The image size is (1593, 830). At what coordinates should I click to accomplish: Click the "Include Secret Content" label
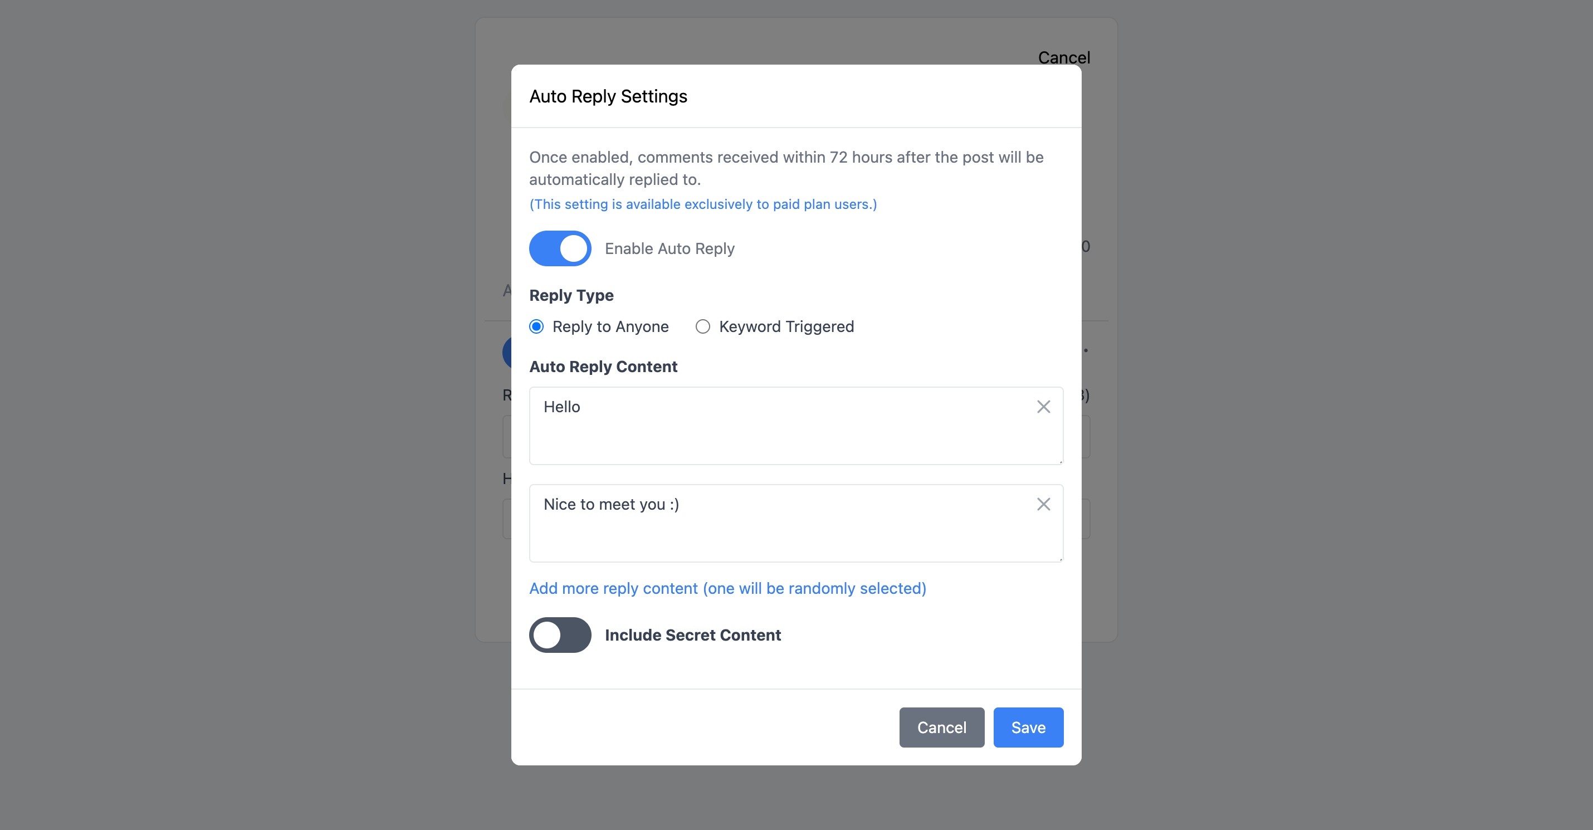pos(692,635)
